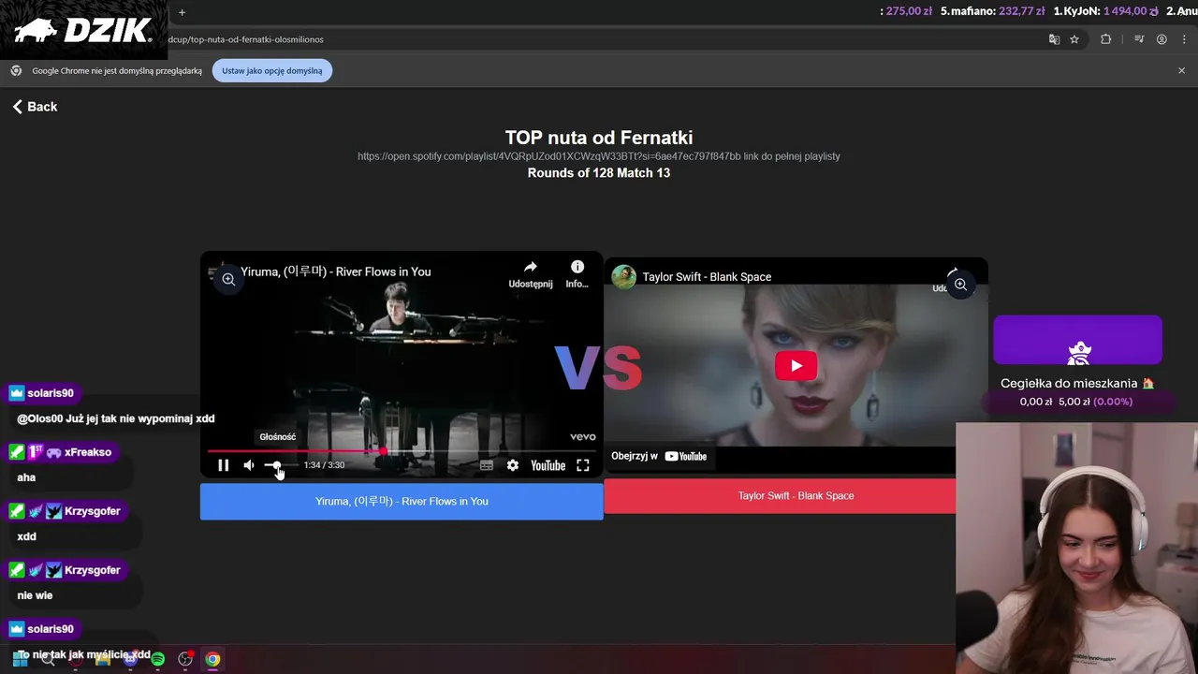Open a new Chrome tab
1198x674 pixels.
point(182,12)
